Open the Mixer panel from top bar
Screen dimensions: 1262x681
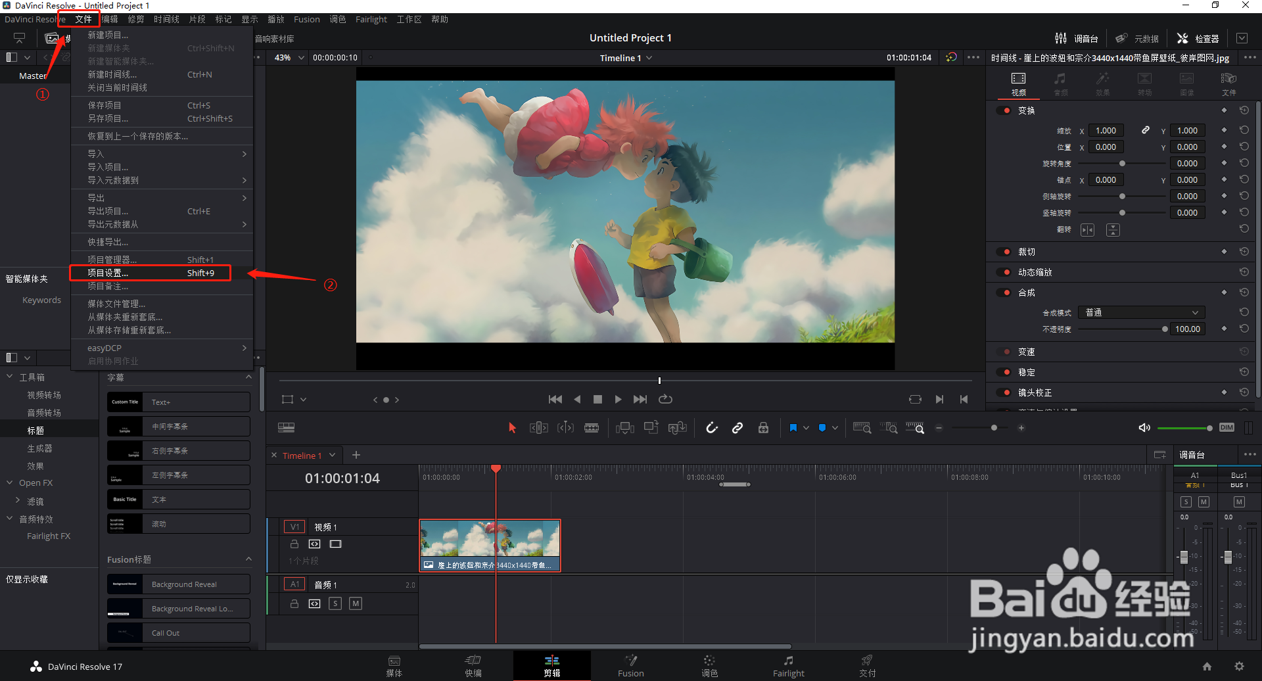(x=1076, y=38)
